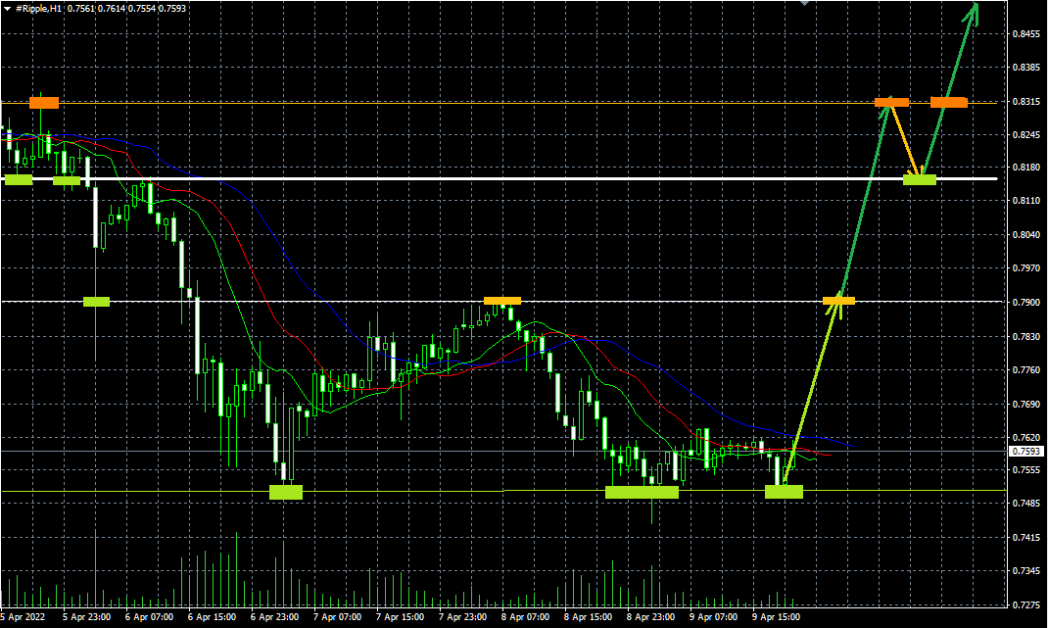
Task: Click the 0.7760 price axis label
Action: pos(1025,370)
